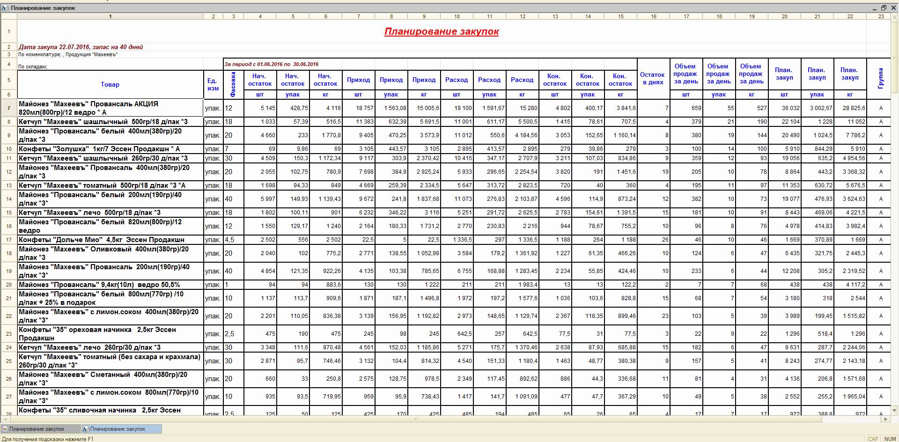Image resolution: width=899 pixels, height=442 pixels.
Task: Click the vertical Группа heading
Action: pos(881,78)
